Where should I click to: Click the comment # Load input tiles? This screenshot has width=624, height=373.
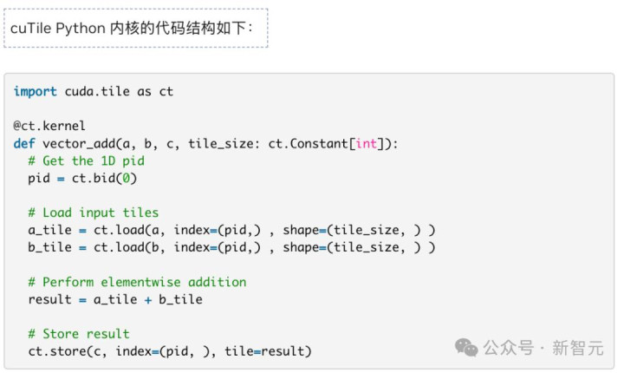click(93, 213)
